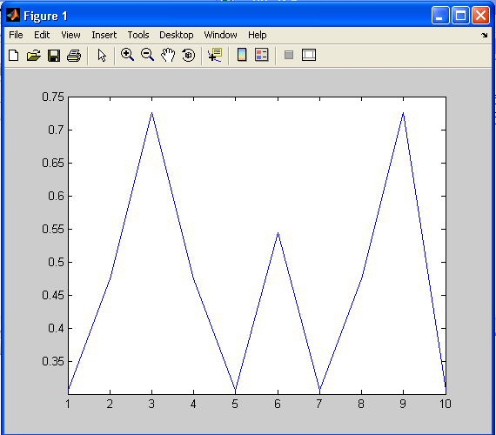
Task: Click the dock figure arrow at menu bar's right
Action: click(485, 35)
